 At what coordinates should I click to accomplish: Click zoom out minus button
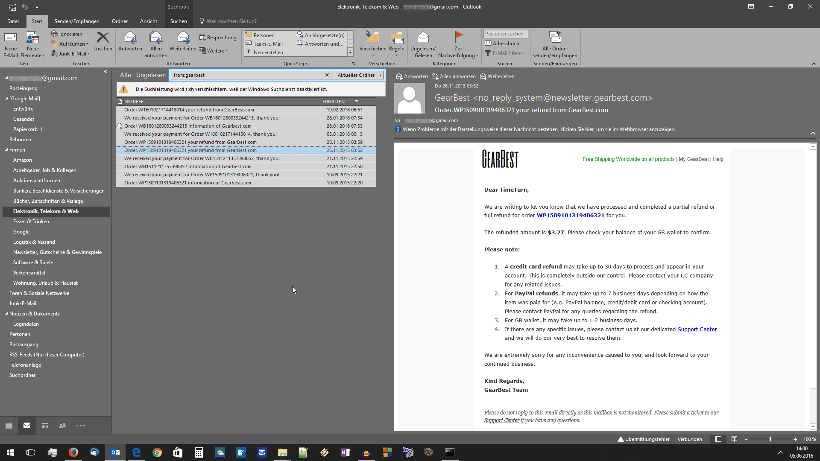click(746, 439)
